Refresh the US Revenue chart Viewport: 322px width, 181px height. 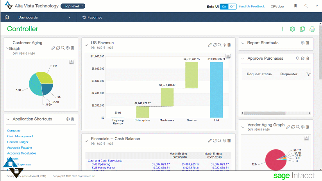[x=215, y=45]
